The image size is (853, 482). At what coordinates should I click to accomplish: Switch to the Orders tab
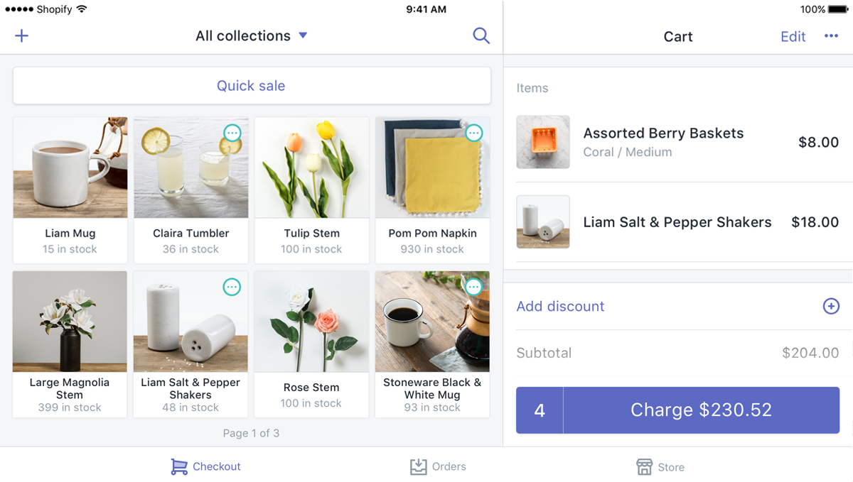click(438, 466)
